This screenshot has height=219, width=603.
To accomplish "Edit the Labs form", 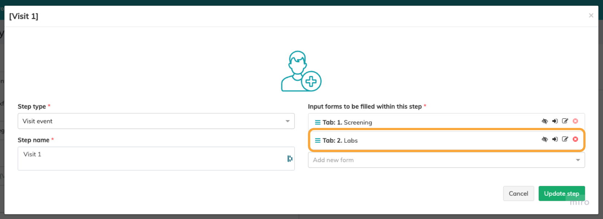I will (565, 139).
